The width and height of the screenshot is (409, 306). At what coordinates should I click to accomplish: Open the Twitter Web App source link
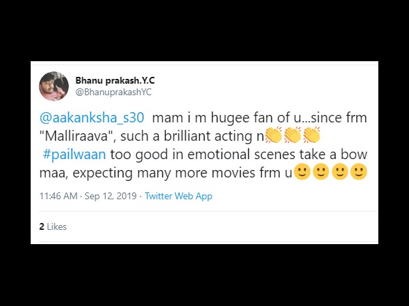tap(179, 196)
